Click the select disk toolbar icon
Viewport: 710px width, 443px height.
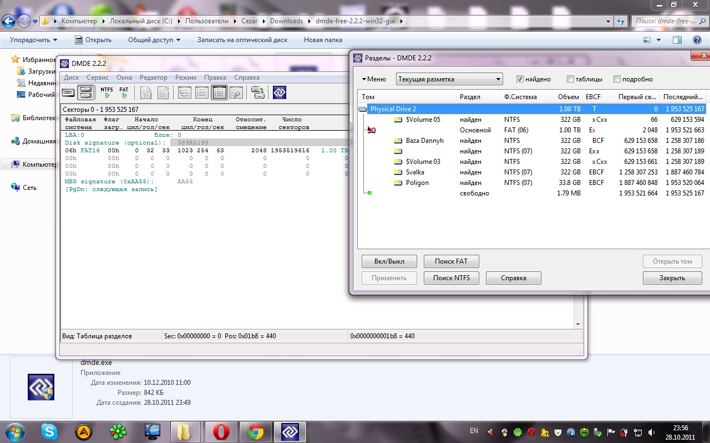coord(68,92)
